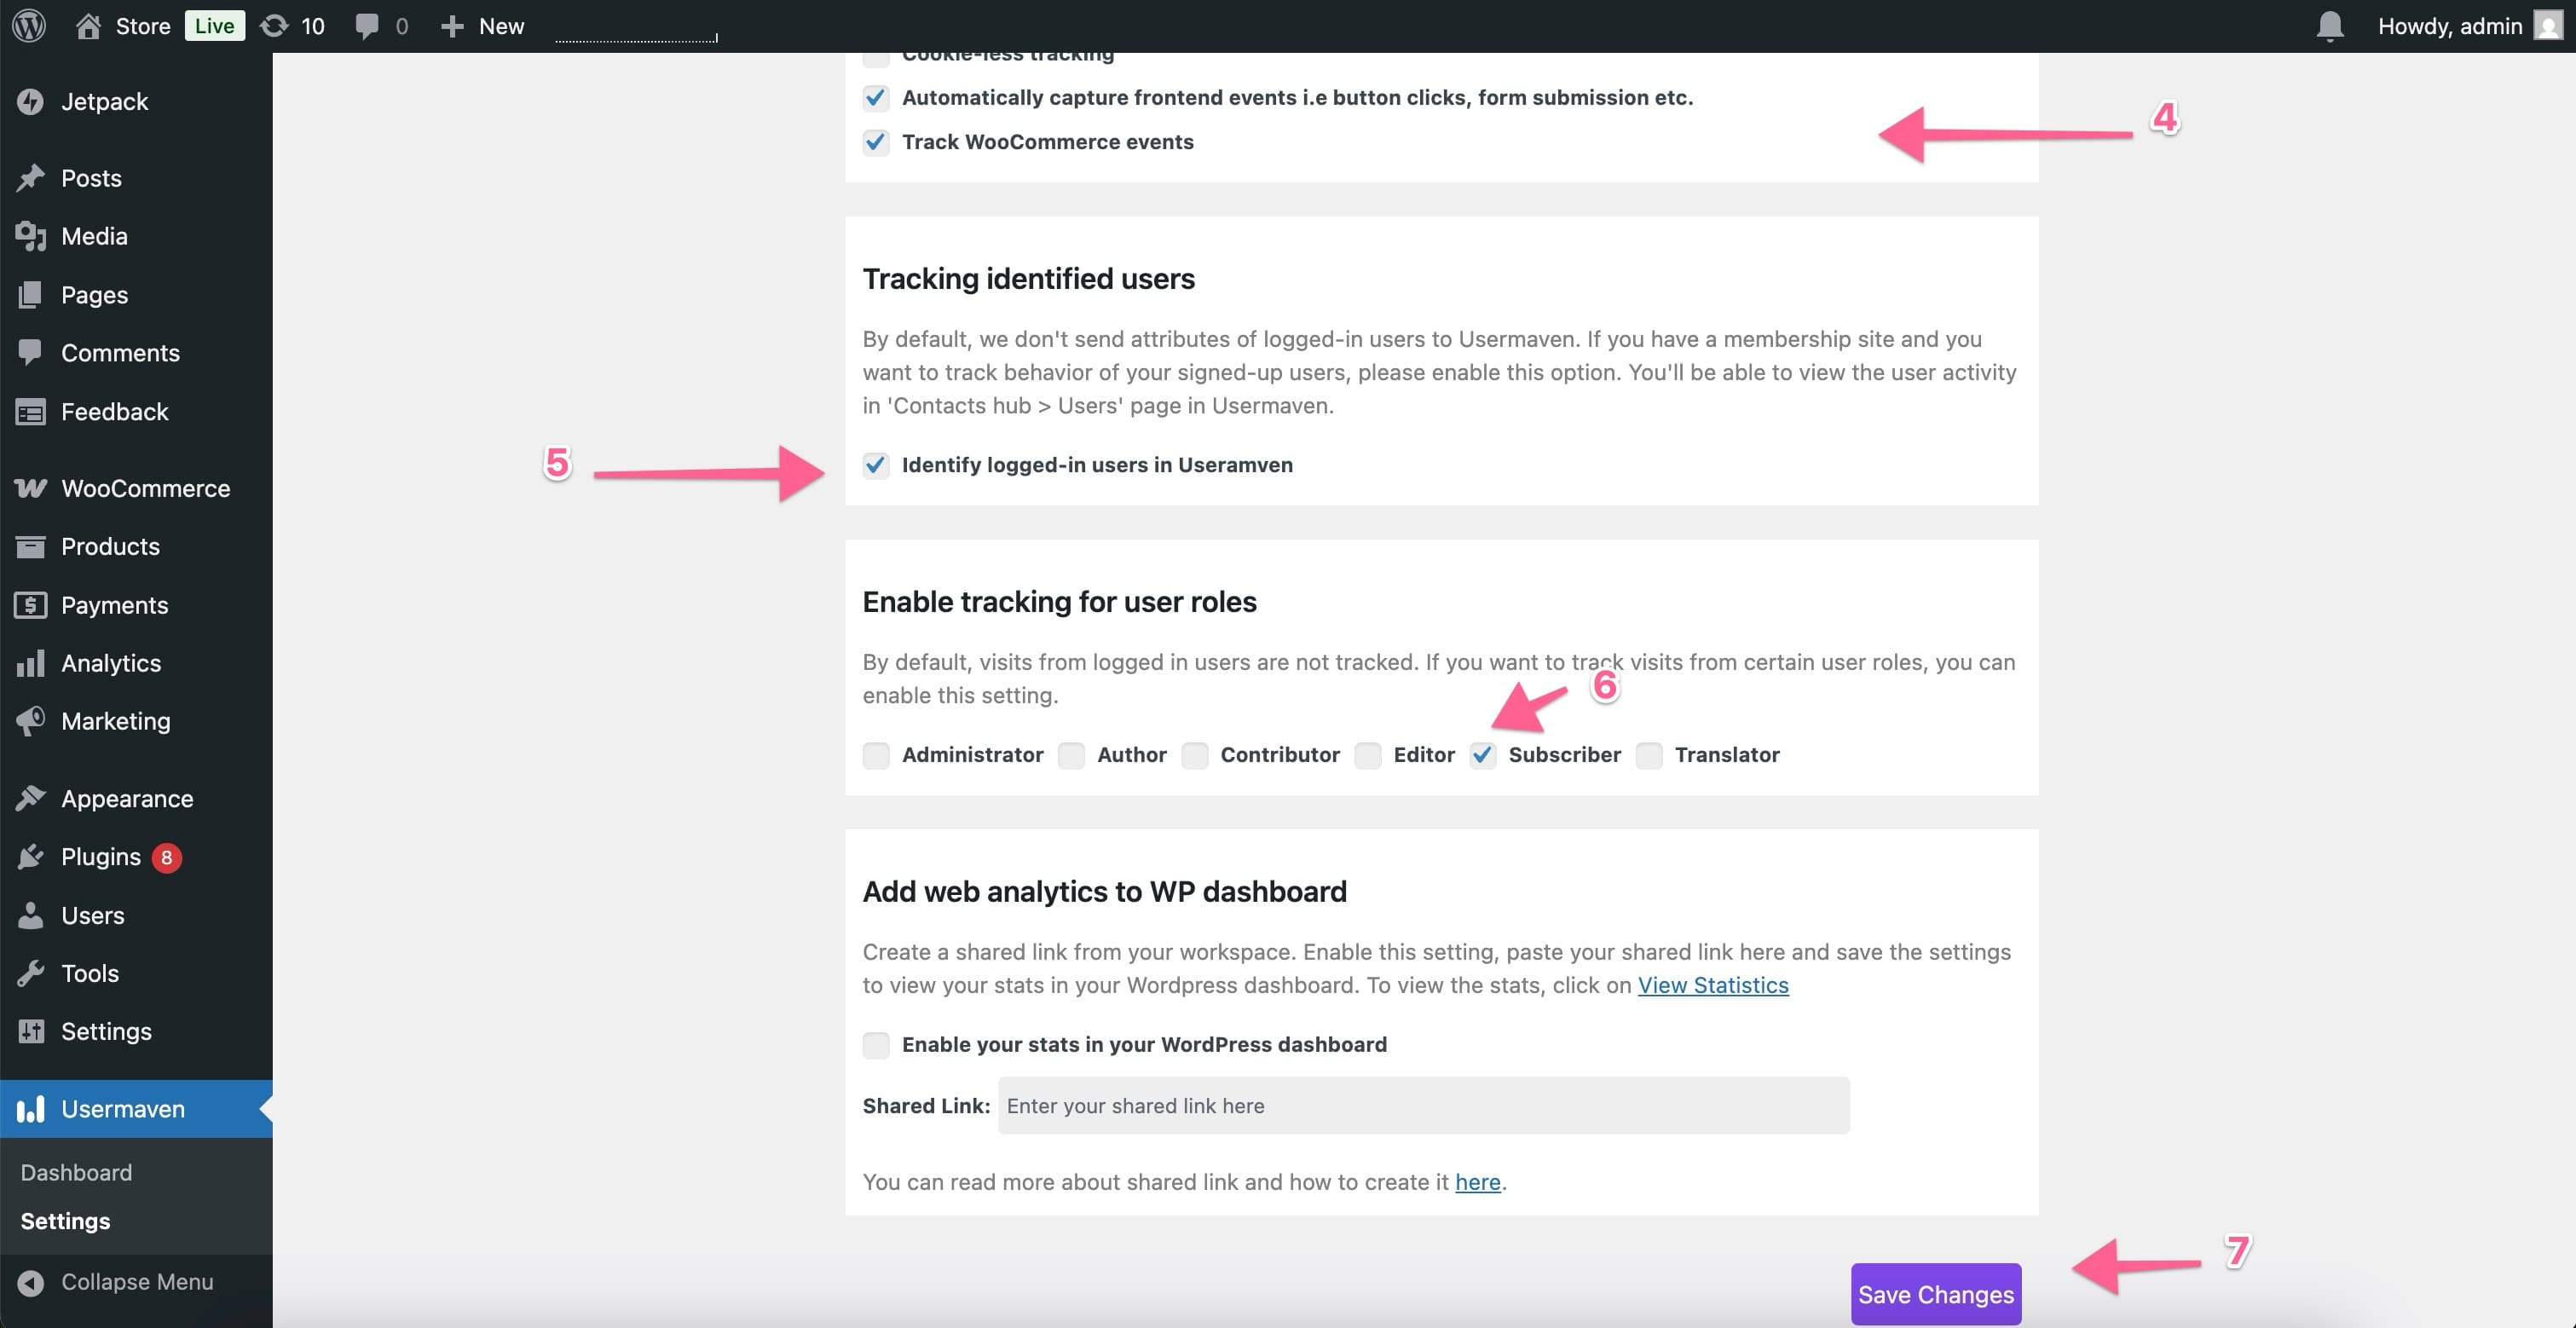Open the New content dropdown in admin bar
Viewport: 2576px width, 1328px height.
[x=483, y=26]
